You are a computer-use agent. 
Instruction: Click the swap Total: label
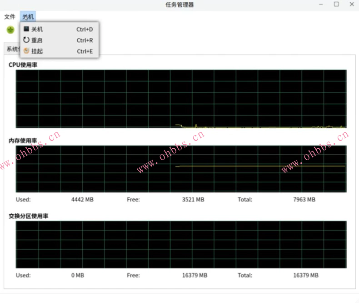point(245,275)
